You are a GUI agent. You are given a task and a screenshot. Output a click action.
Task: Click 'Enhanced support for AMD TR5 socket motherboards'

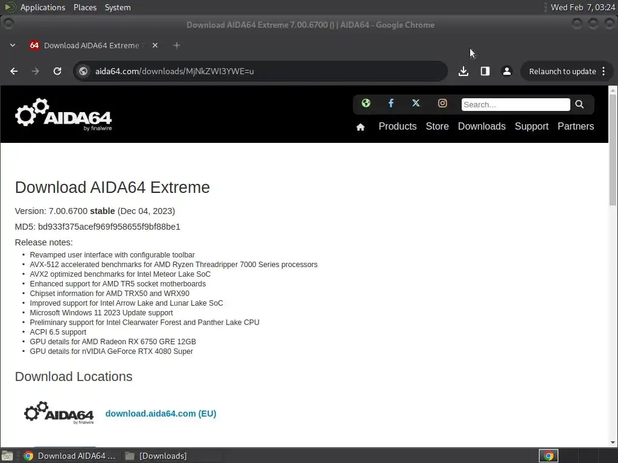(x=118, y=284)
